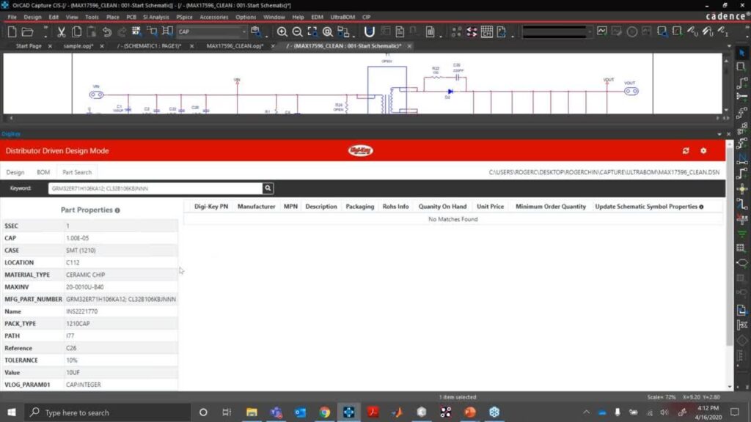Sort by the Digi-Key PN column header
This screenshot has height=422, width=751.
click(x=211, y=207)
